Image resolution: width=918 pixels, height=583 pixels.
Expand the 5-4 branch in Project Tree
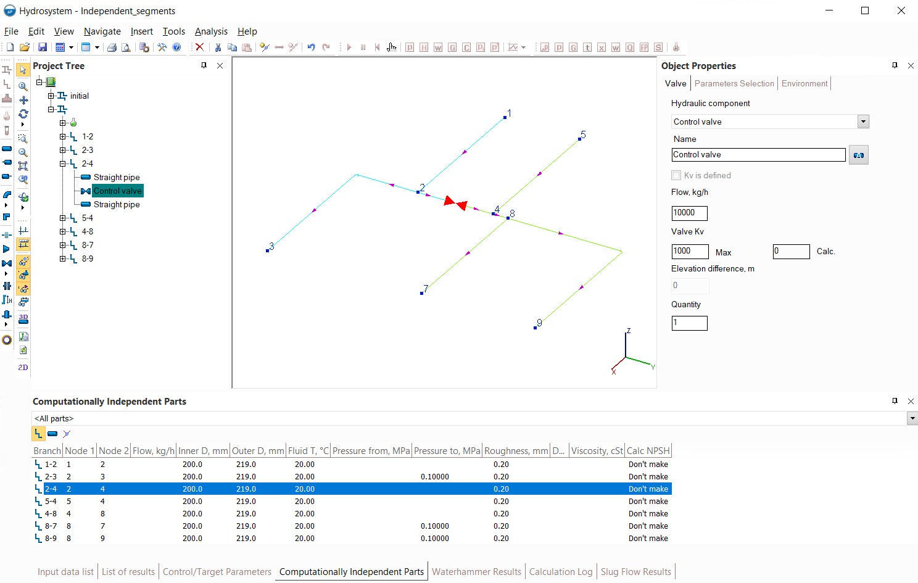pyautogui.click(x=62, y=218)
